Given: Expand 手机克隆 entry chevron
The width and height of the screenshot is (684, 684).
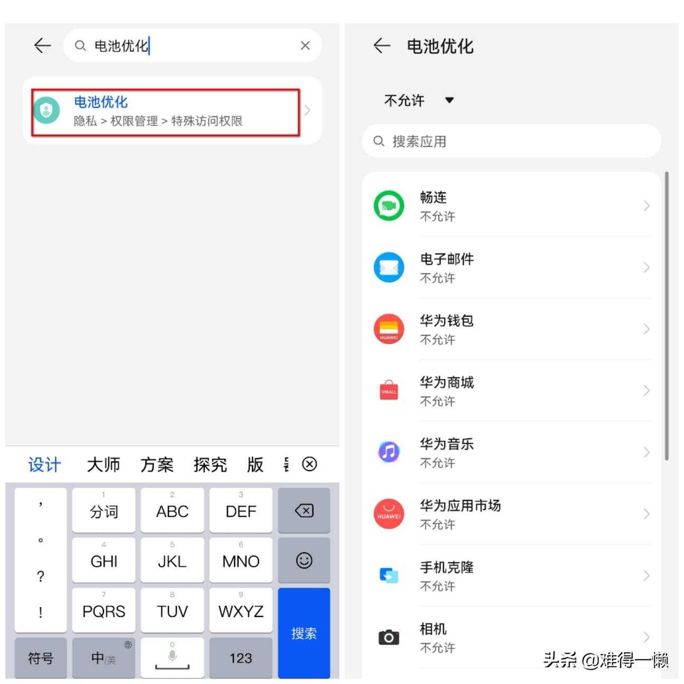Looking at the screenshot, I should pos(647,575).
